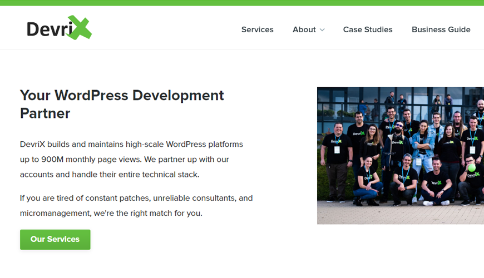The height and width of the screenshot is (278, 484).
Task: Open the About menu item
Action: tap(304, 29)
